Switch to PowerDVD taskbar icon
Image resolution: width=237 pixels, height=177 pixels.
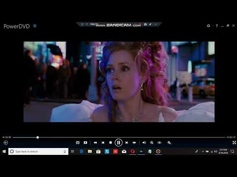click(141, 151)
